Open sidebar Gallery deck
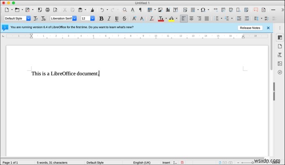The height and width of the screenshot is (165, 285). [280, 64]
